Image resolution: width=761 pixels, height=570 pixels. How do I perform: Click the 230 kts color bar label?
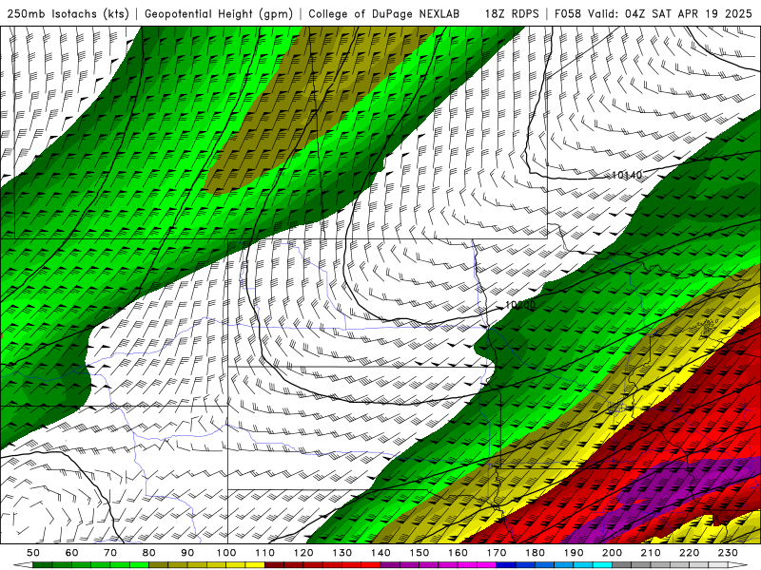(728, 553)
